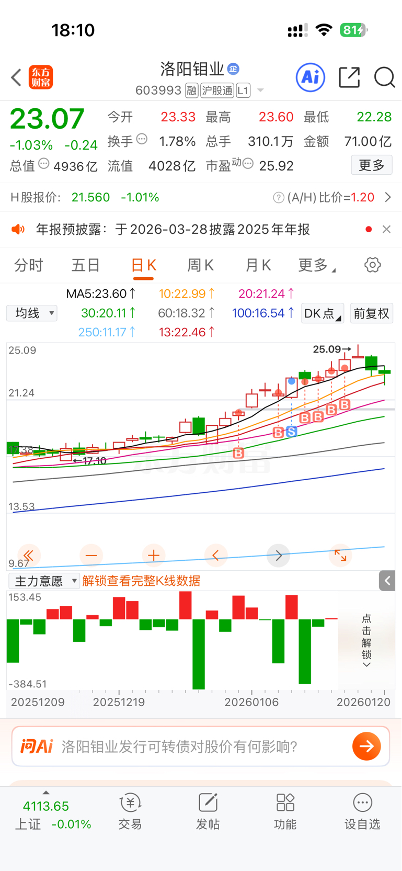The image size is (402, 871).
Task: Tap the info icon beside 市盈动
Action: click(248, 164)
